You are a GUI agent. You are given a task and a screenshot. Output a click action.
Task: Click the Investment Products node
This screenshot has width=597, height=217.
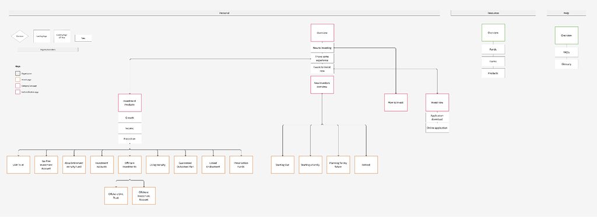tap(130, 102)
